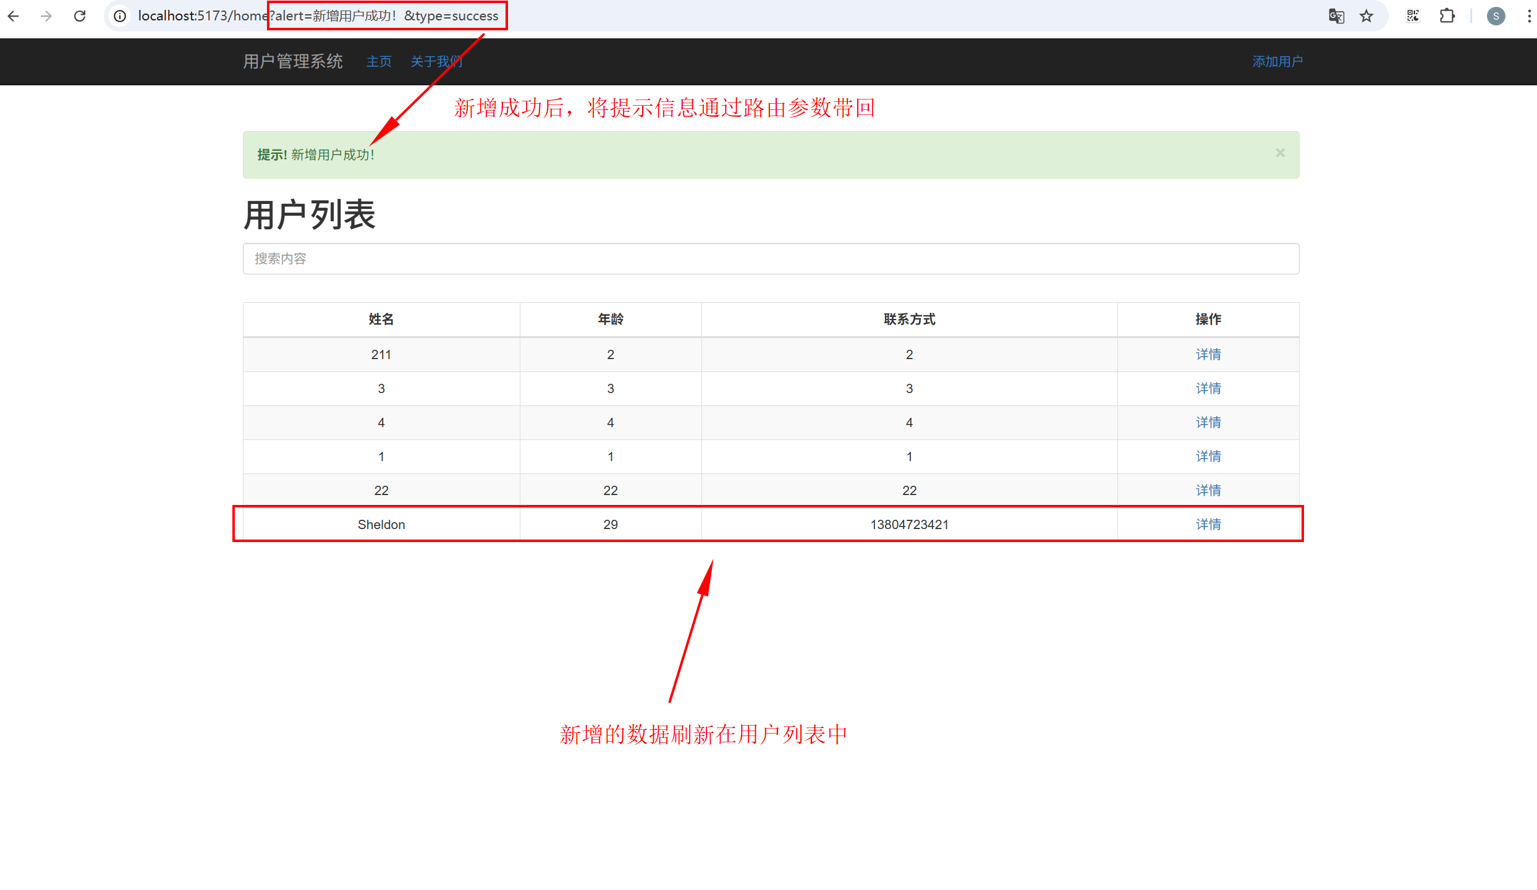Open 详情 for user 211
The height and width of the screenshot is (890, 1537).
pos(1208,355)
